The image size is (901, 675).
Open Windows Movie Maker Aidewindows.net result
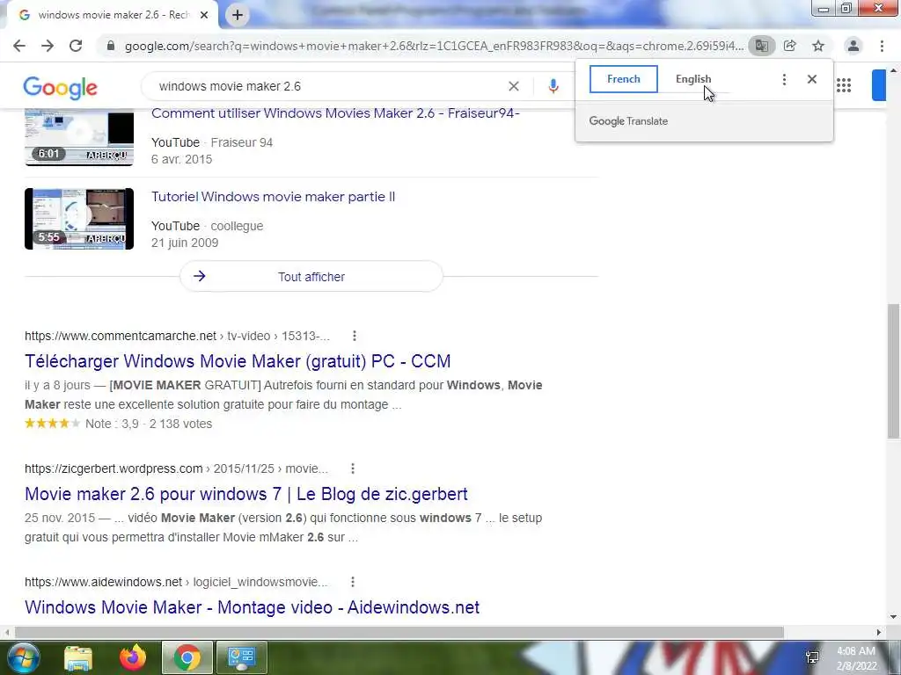click(x=252, y=607)
